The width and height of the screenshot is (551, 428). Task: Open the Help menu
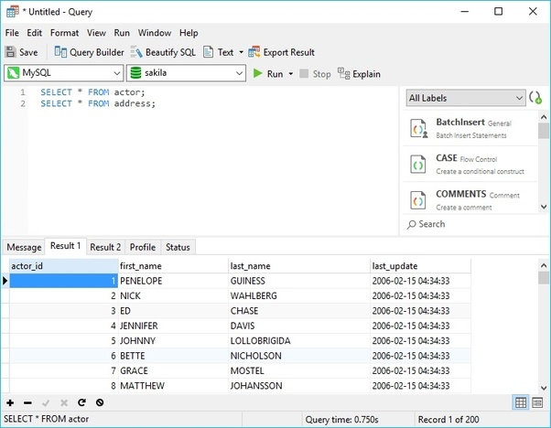pos(189,33)
